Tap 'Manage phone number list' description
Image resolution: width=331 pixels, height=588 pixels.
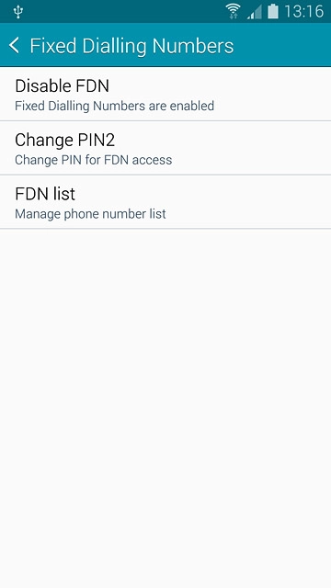pyautogui.click(x=90, y=214)
